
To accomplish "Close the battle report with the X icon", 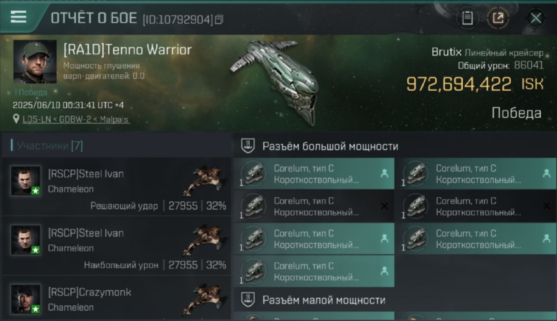I will click(536, 18).
